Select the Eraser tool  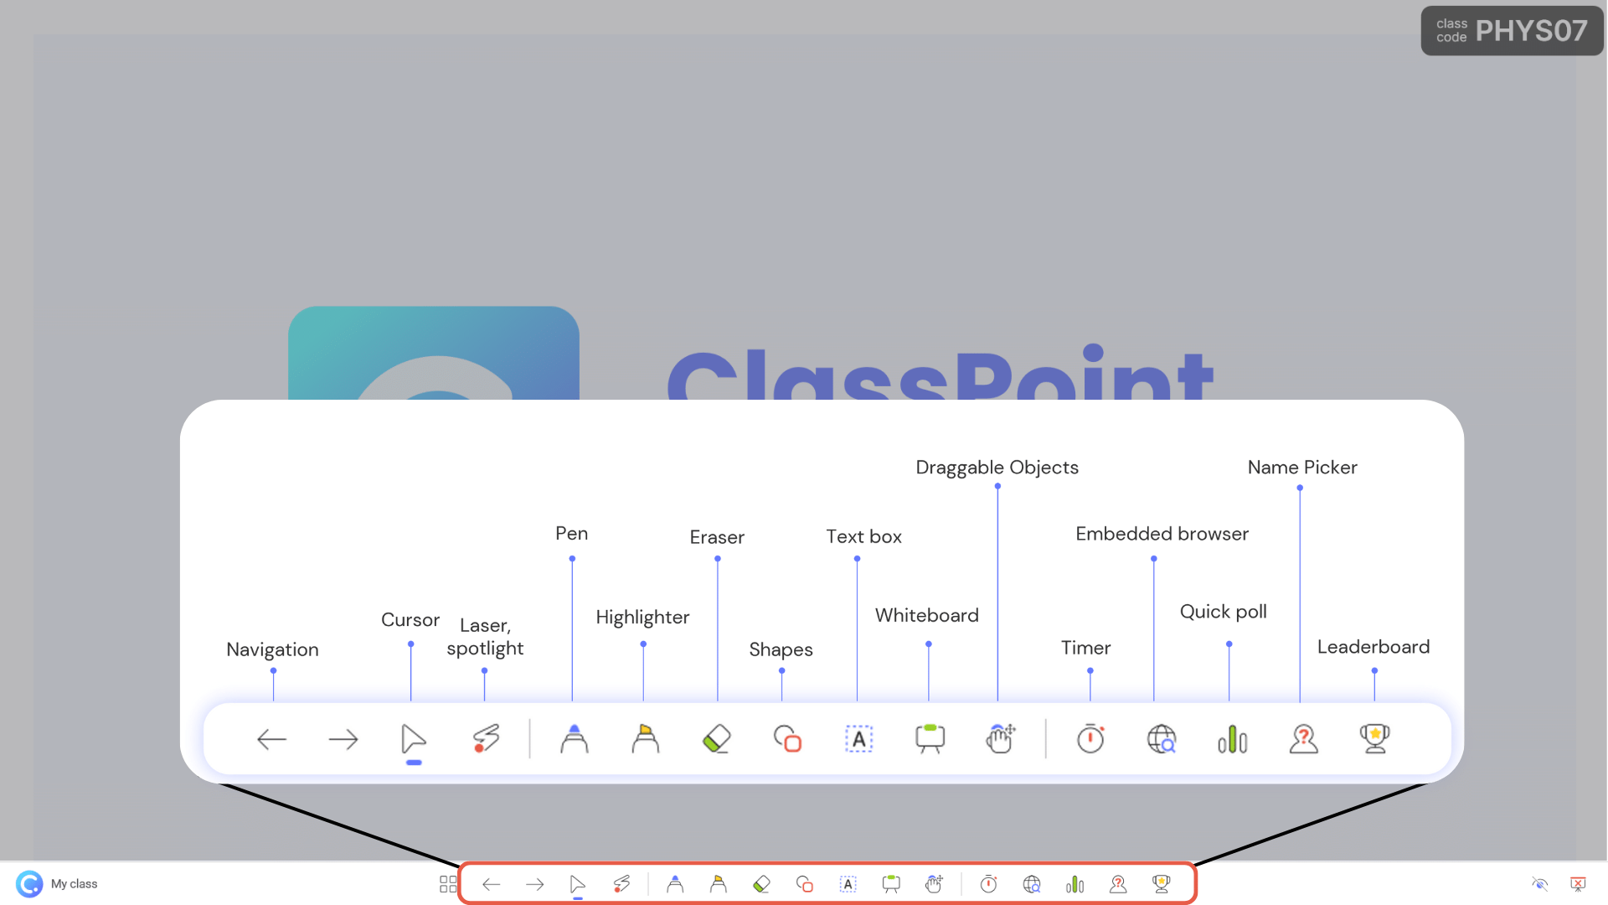point(761,883)
